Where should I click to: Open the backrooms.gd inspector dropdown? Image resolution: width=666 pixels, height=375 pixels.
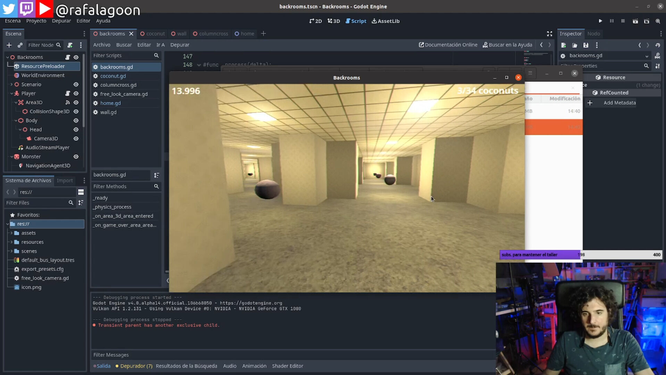[x=647, y=56]
